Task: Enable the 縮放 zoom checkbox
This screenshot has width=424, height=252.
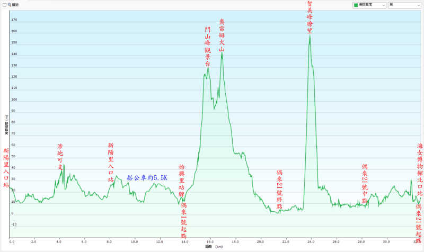Action: point(4,5)
